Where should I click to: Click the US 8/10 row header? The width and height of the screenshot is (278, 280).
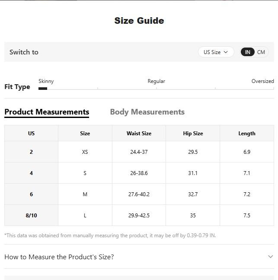[31, 216]
